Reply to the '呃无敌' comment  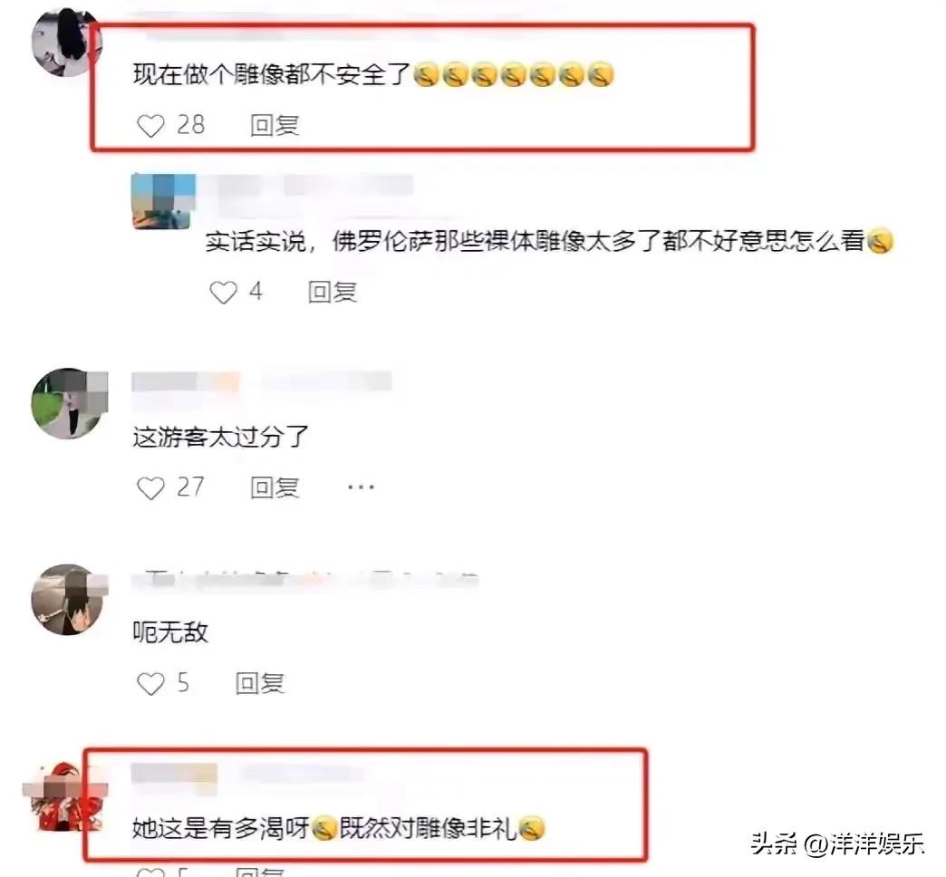(x=259, y=683)
